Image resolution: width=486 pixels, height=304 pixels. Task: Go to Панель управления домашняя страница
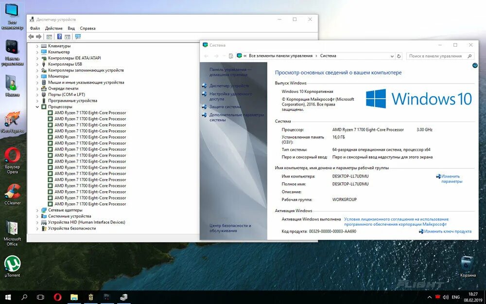230,72
